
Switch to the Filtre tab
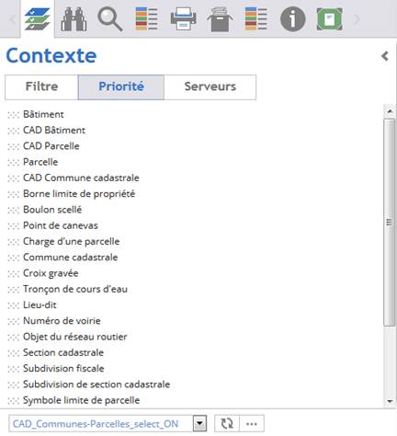coord(41,86)
